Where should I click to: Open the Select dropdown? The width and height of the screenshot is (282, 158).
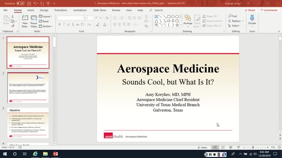tap(234, 26)
